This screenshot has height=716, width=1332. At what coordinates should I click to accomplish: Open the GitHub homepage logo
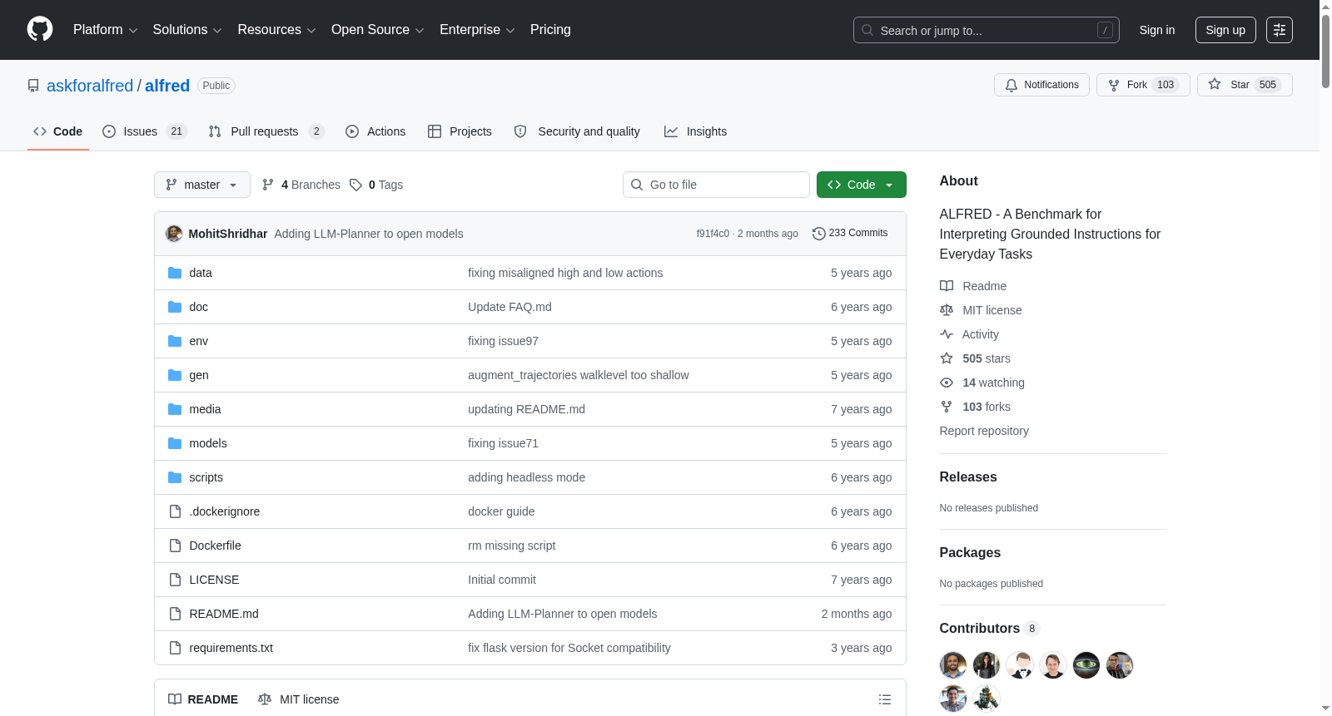click(x=40, y=30)
